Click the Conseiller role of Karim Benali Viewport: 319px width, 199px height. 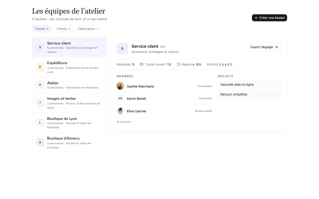[205, 98]
